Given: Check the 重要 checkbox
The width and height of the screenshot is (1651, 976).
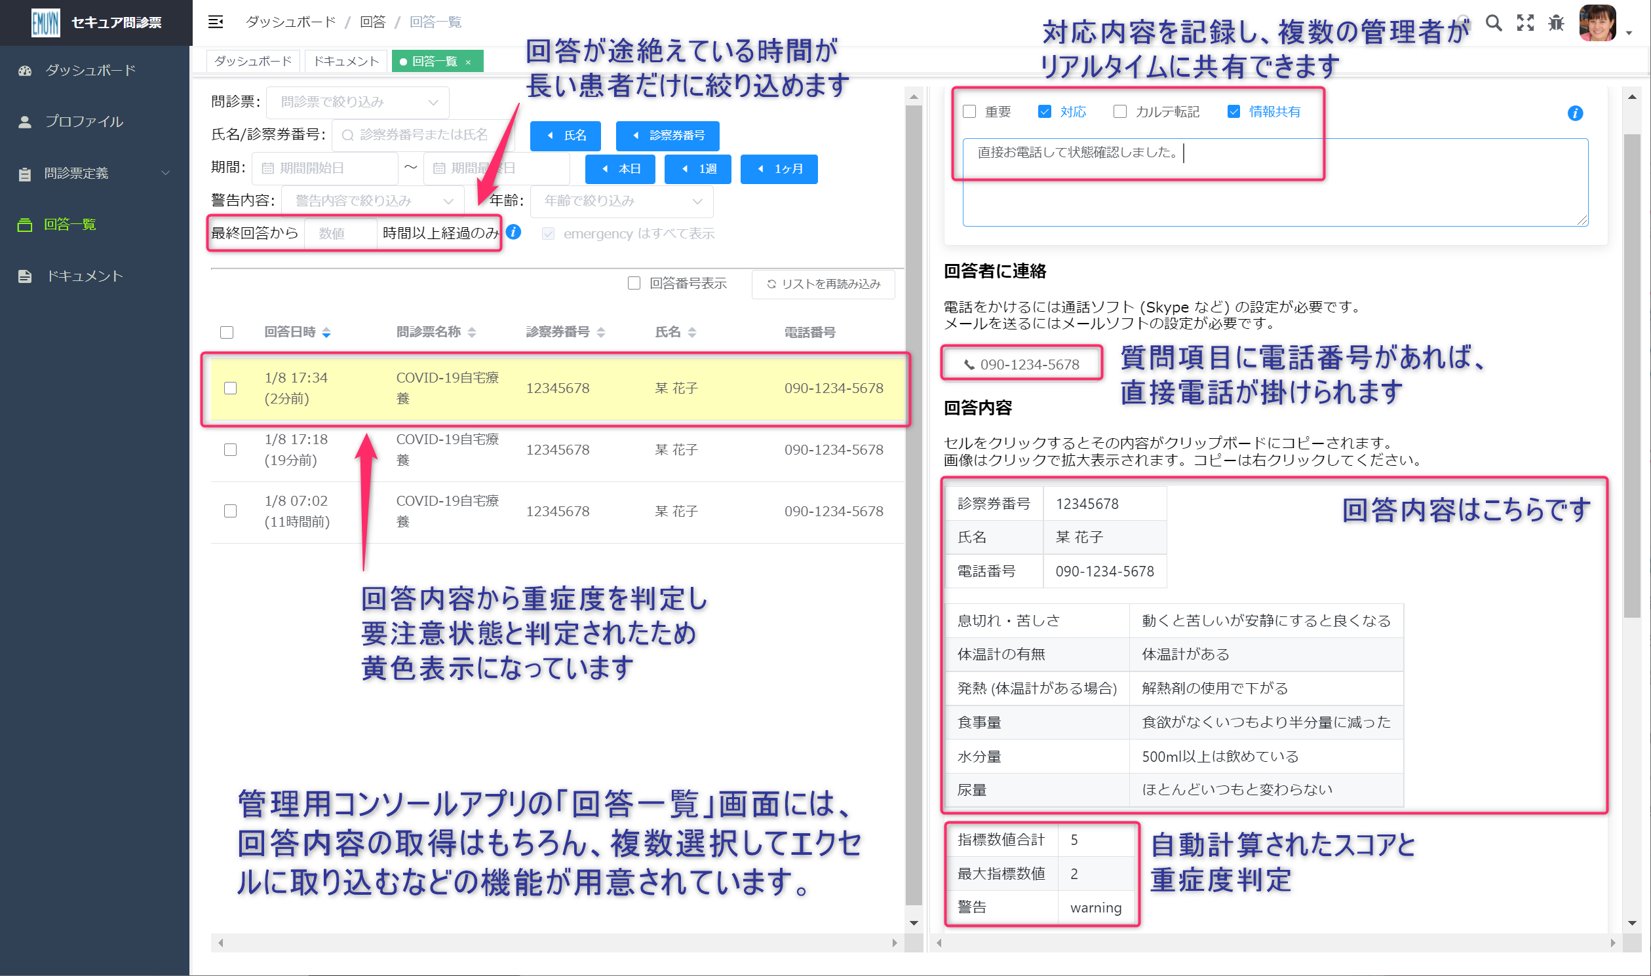Looking at the screenshot, I should (x=969, y=112).
